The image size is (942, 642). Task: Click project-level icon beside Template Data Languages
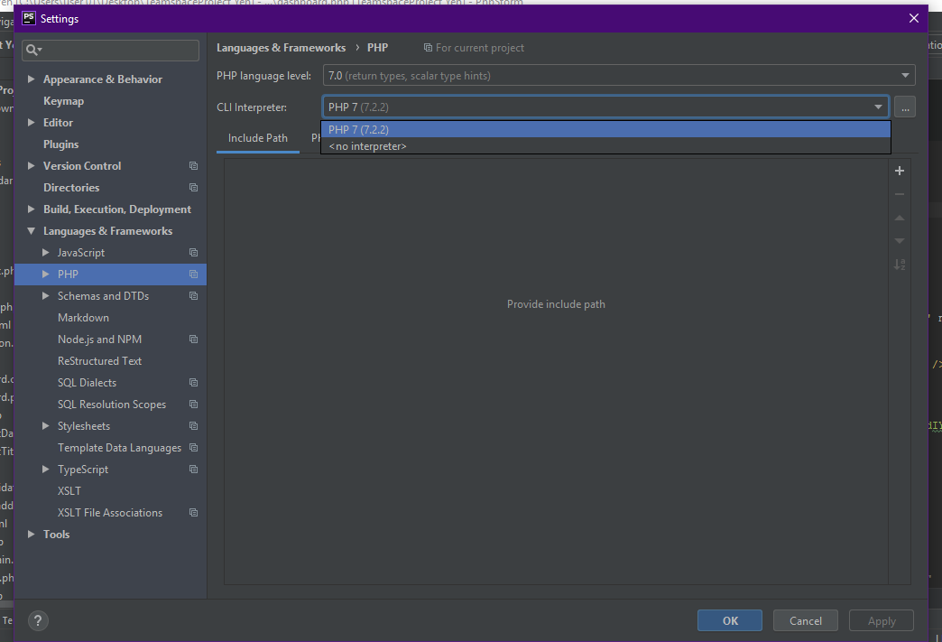click(x=193, y=447)
